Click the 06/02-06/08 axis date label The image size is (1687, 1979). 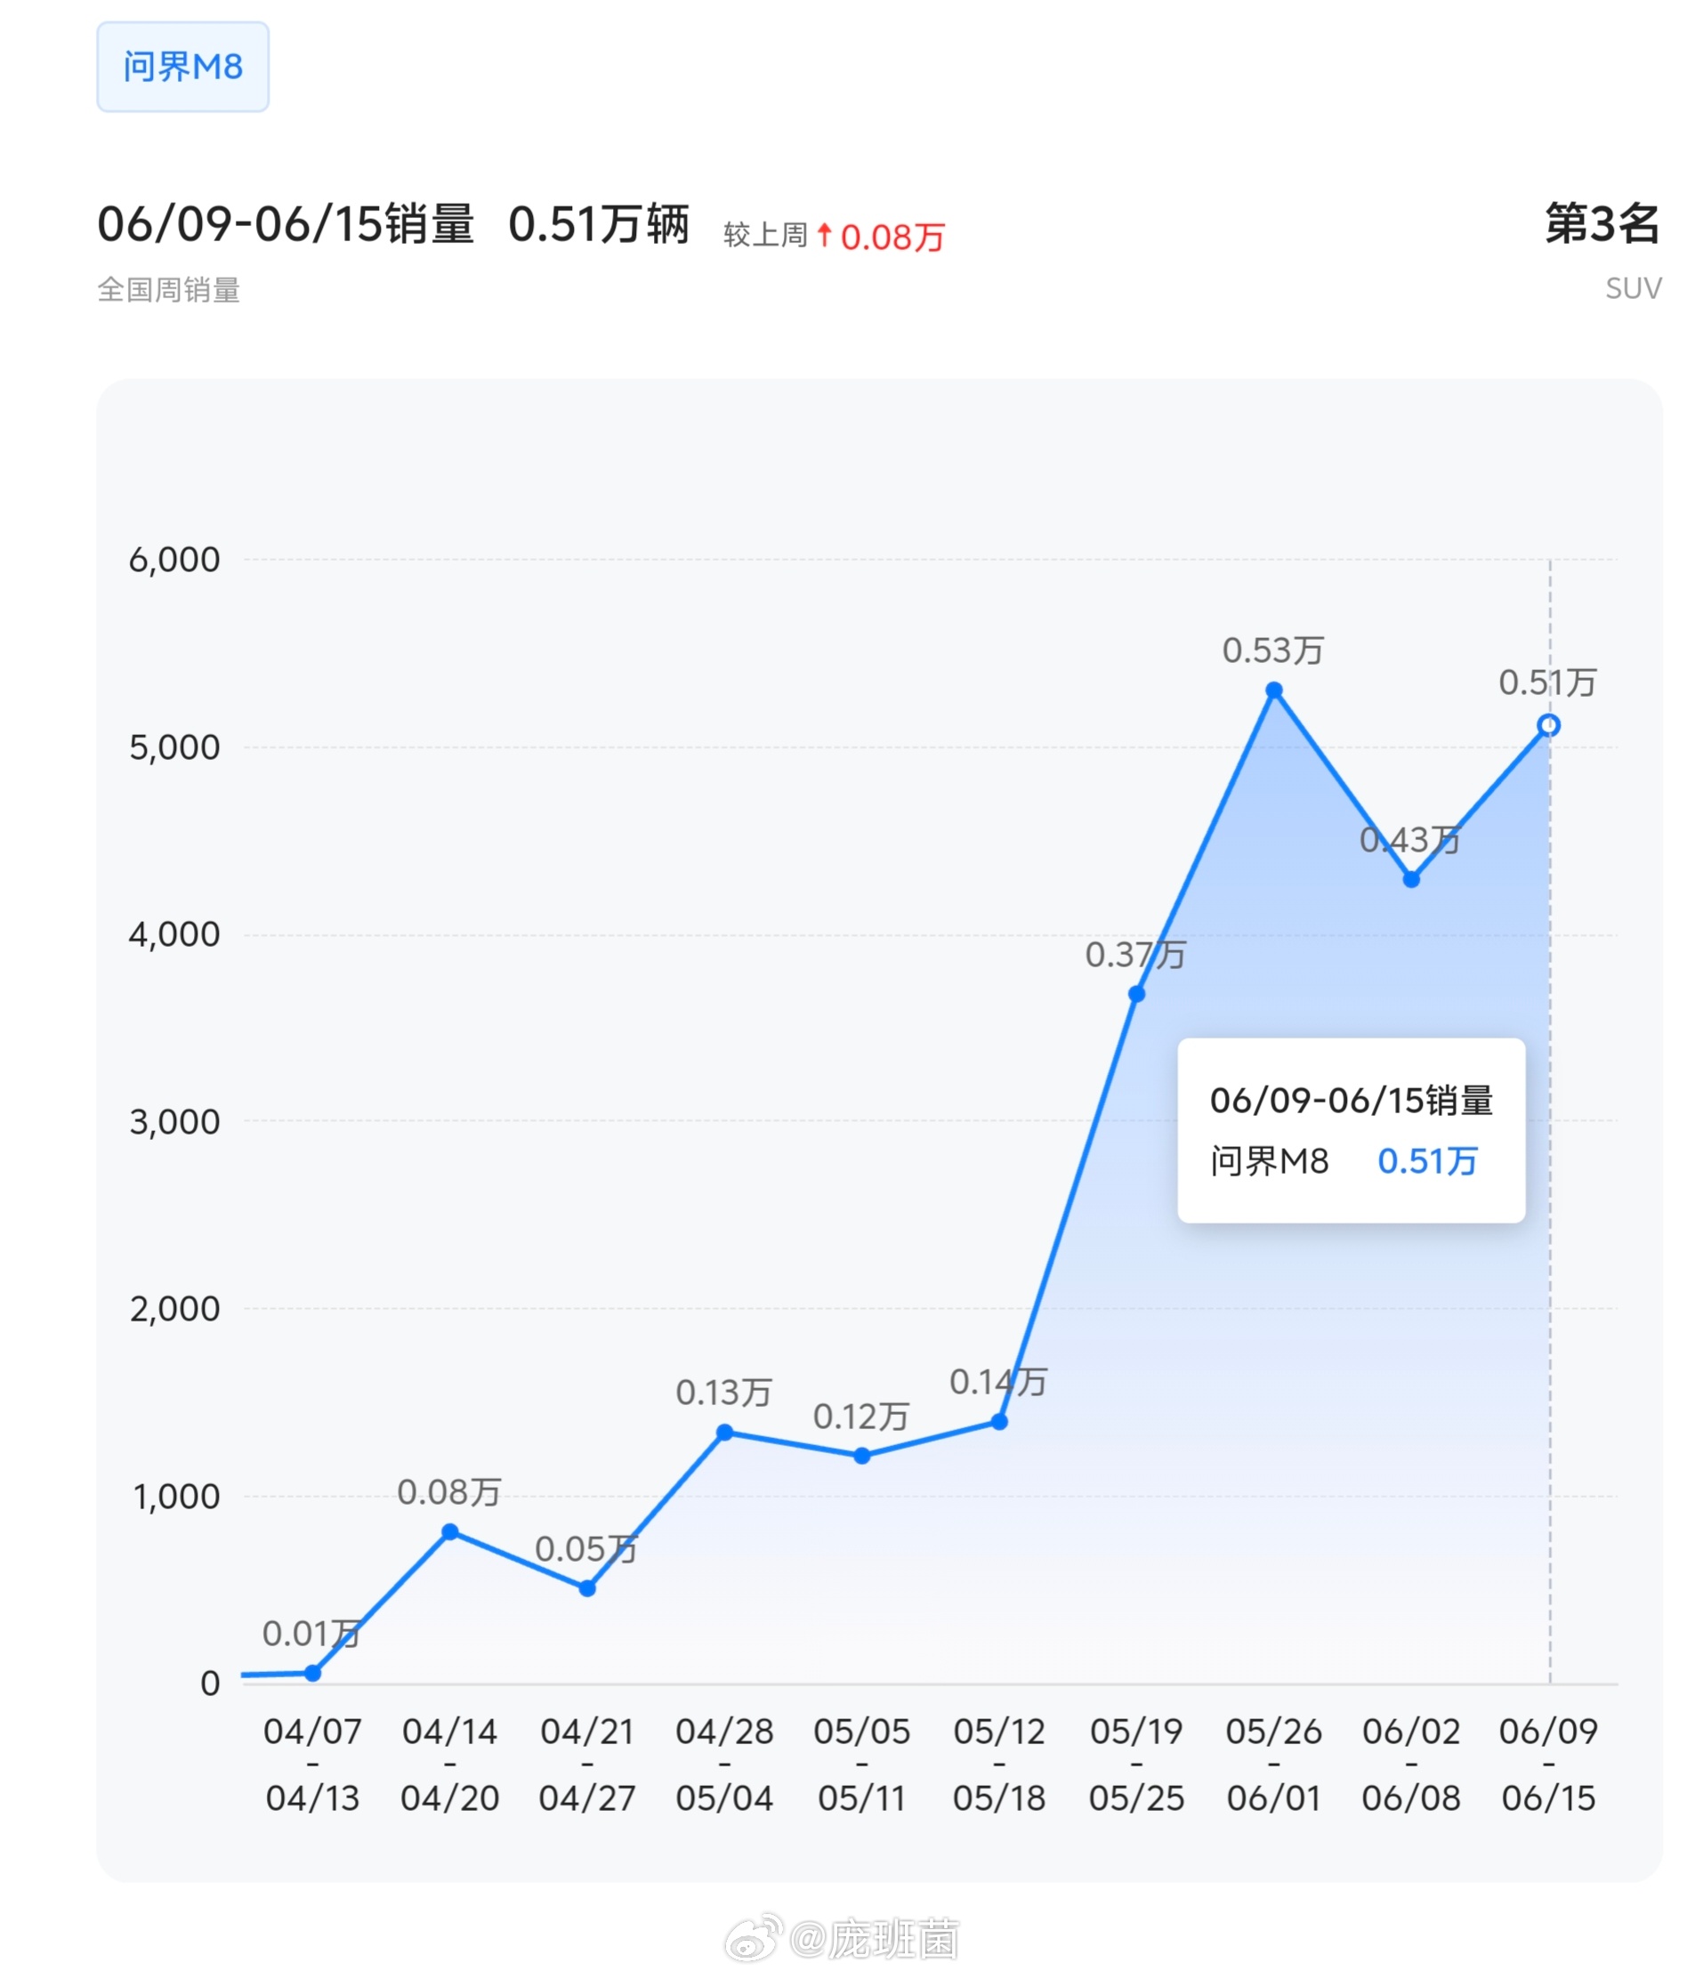click(1411, 1764)
